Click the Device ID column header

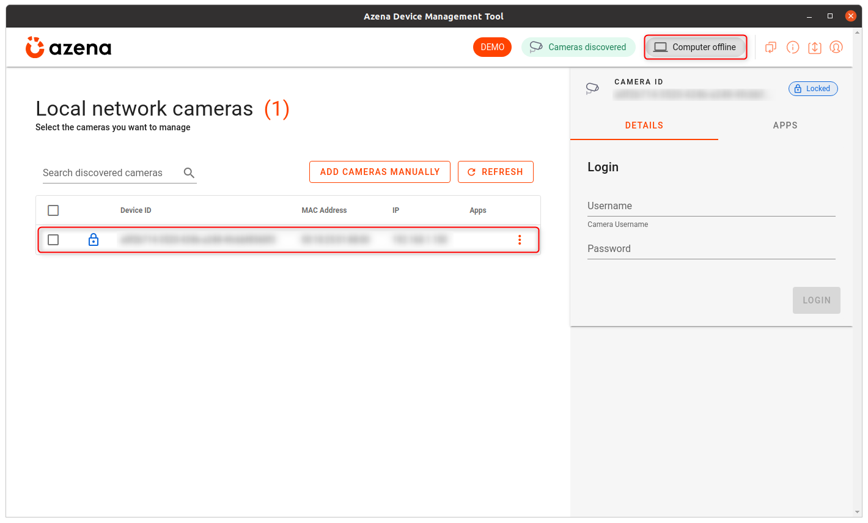[x=136, y=210]
